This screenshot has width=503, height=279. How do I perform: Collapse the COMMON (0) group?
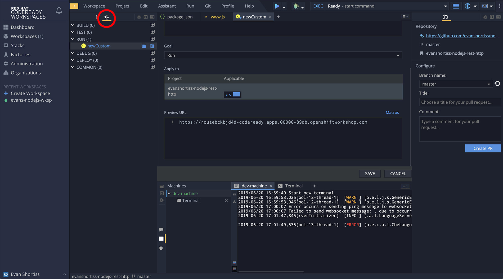click(73, 67)
